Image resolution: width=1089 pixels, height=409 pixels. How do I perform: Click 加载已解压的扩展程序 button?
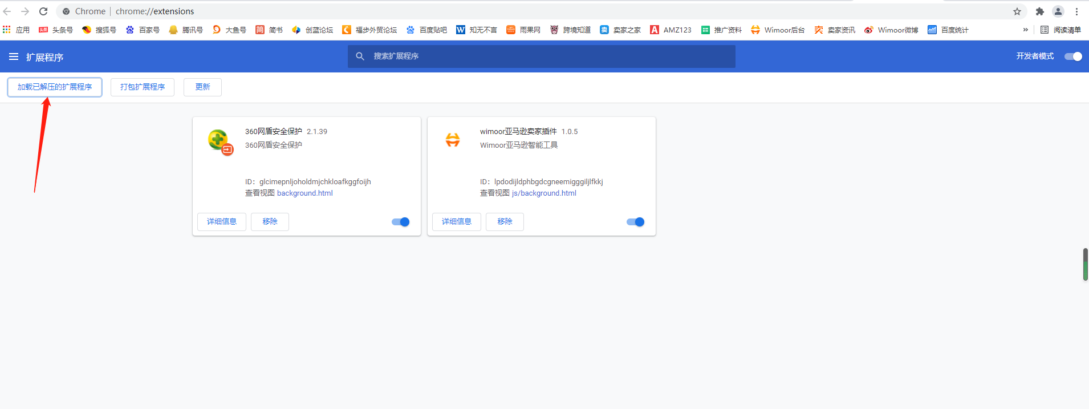(55, 87)
